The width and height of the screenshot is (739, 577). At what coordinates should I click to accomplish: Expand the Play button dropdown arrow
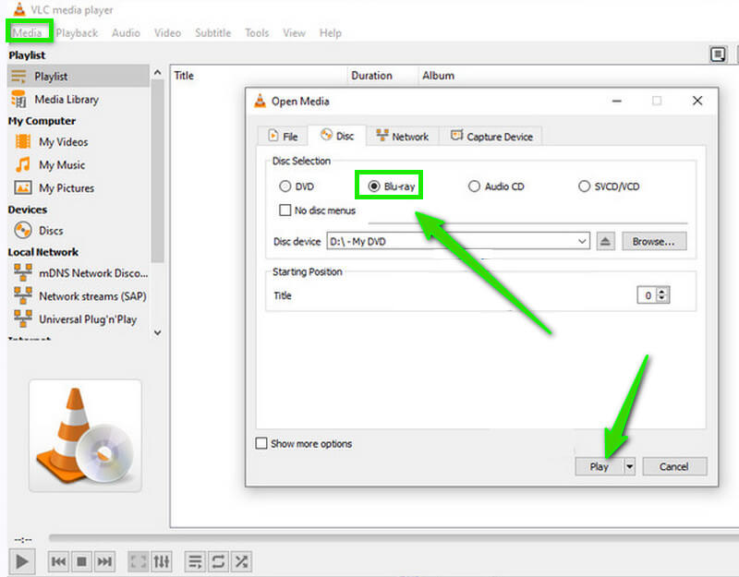[630, 466]
